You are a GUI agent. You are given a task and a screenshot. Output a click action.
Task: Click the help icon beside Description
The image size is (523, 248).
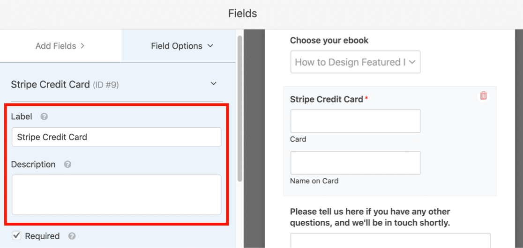pyautogui.click(x=67, y=164)
